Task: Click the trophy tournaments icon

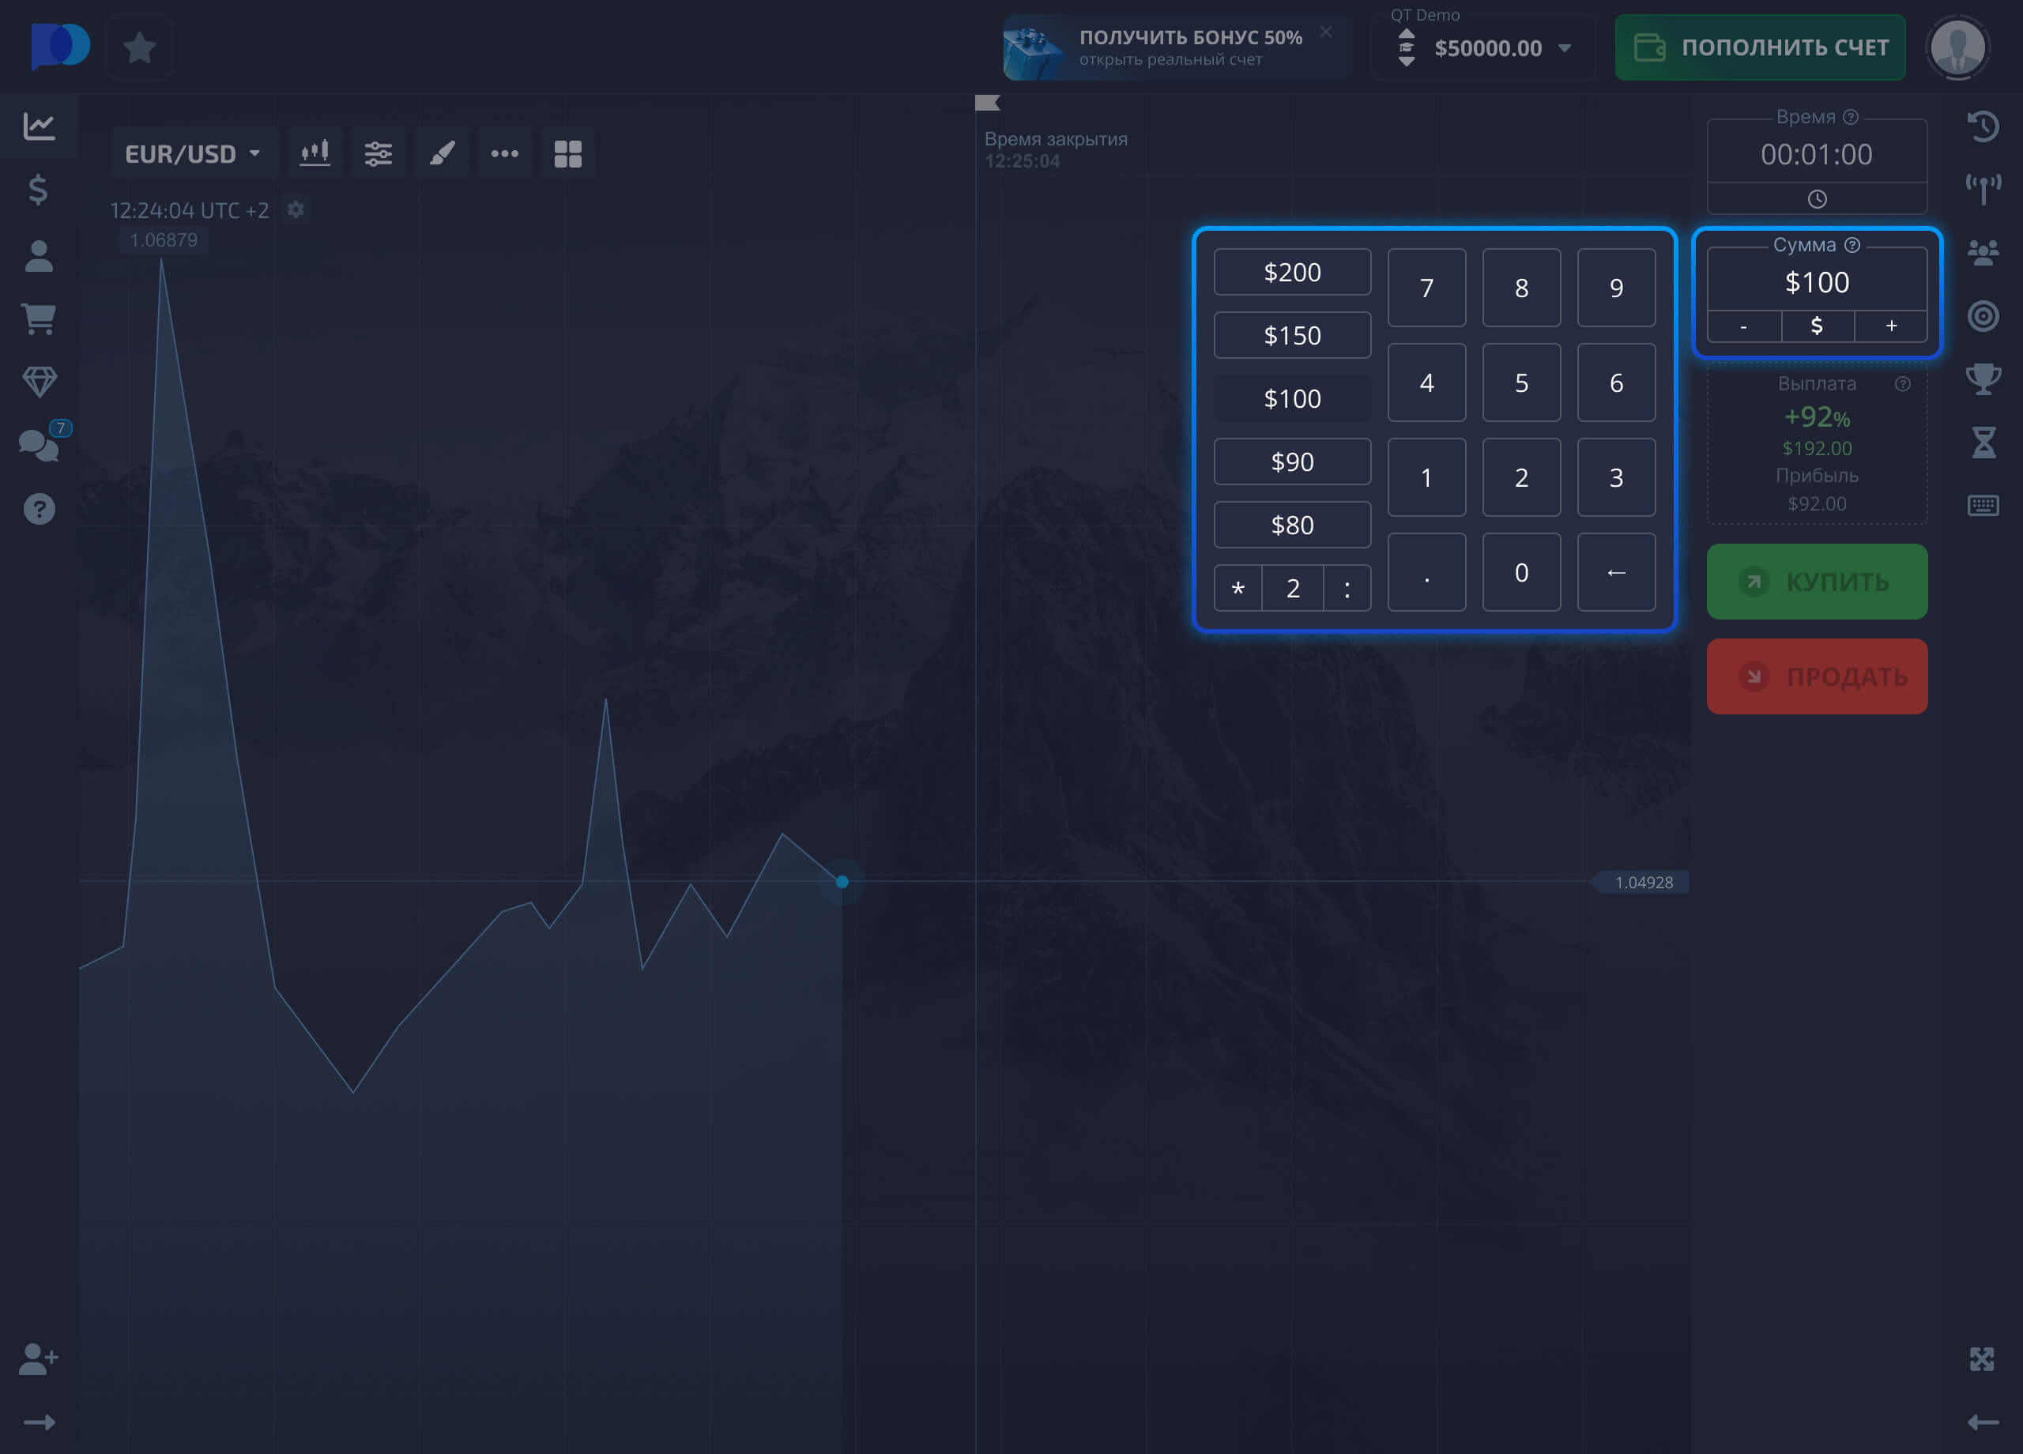Action: click(x=1983, y=379)
